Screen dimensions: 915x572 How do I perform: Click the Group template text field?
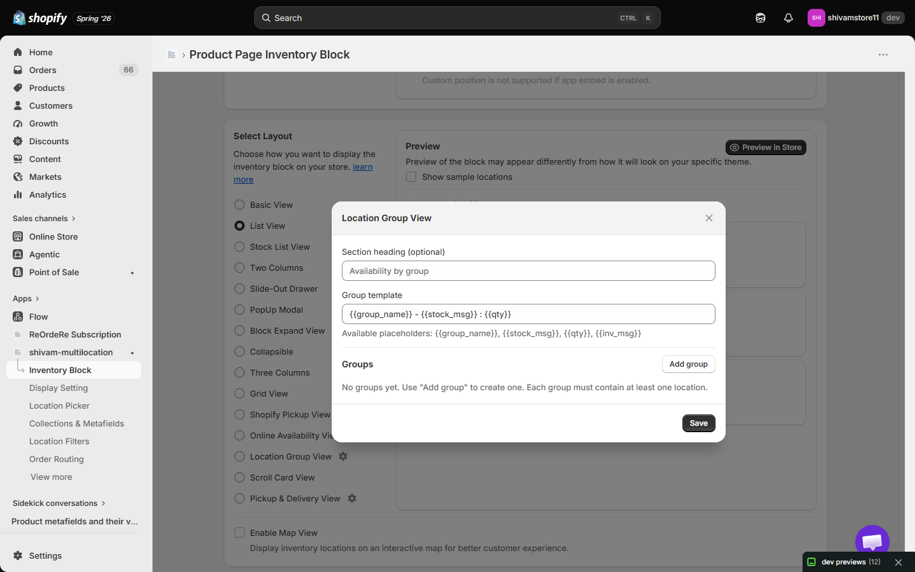[529, 314]
